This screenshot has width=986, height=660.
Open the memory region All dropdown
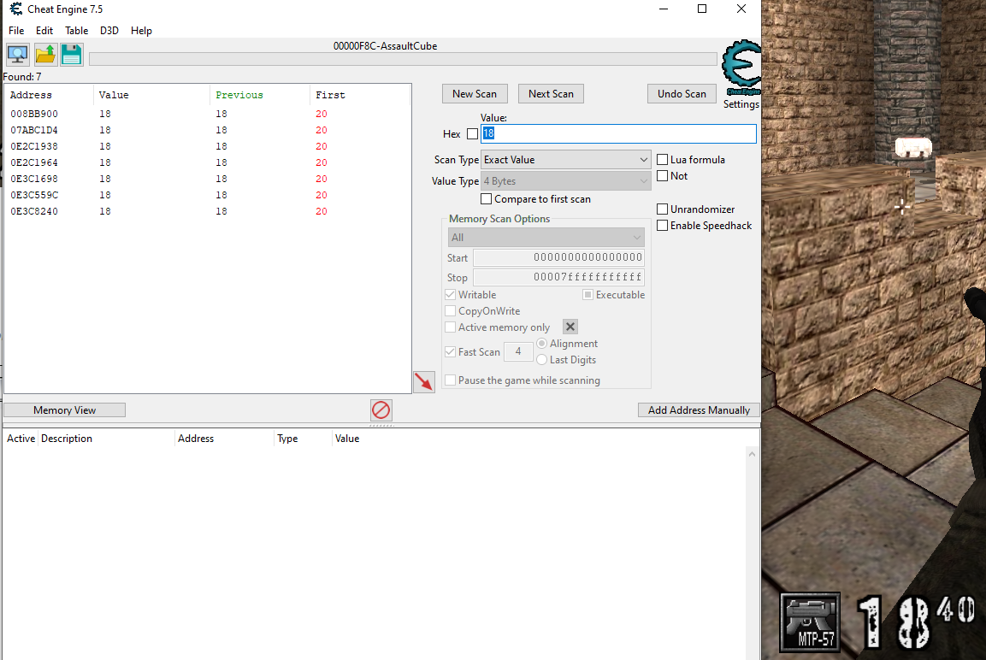(x=546, y=238)
